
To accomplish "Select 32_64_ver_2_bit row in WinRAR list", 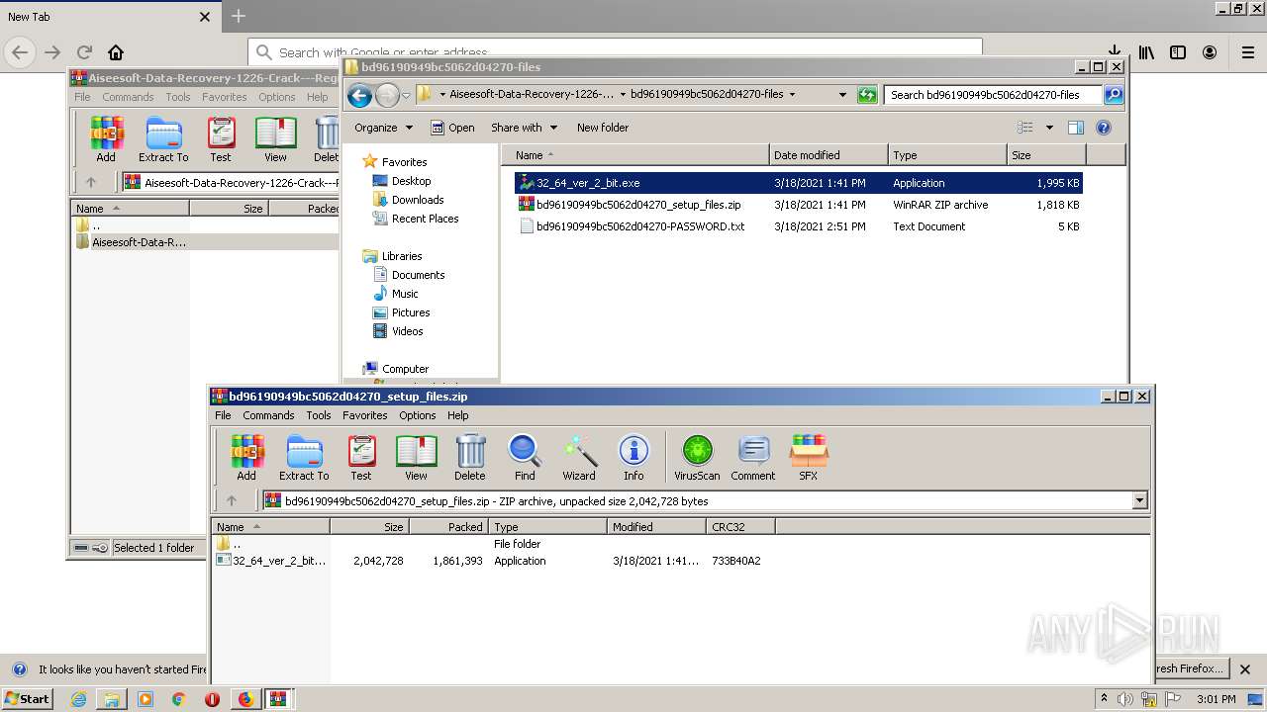I will coord(495,561).
